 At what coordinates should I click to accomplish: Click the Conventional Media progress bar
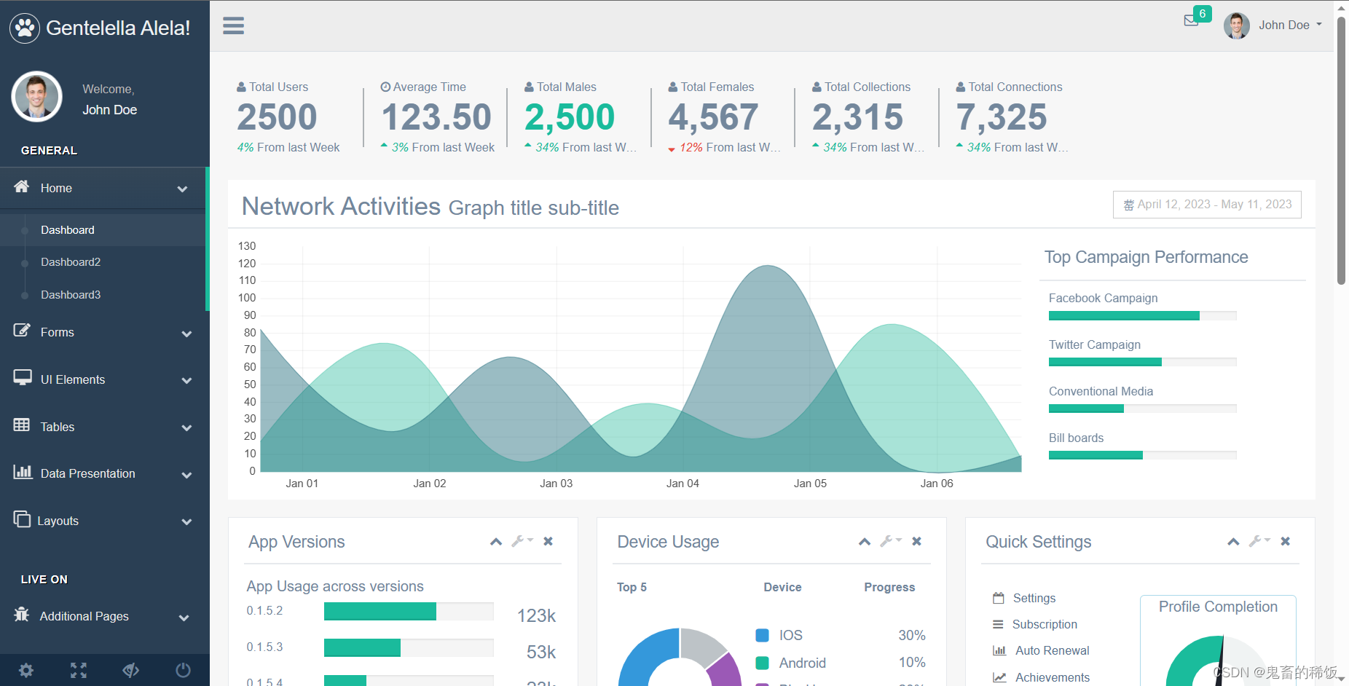(x=1143, y=409)
